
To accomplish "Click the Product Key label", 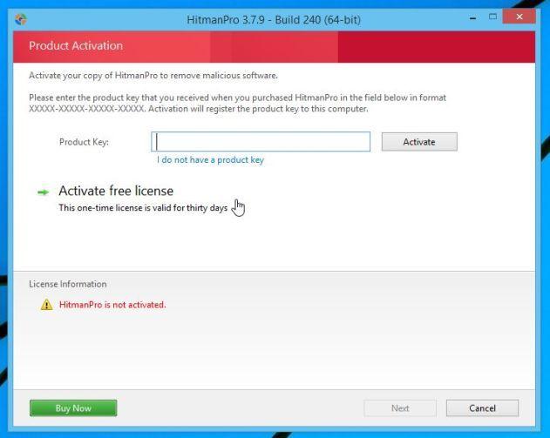I will (x=84, y=142).
